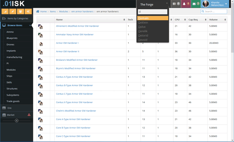Select Domain in the region list
The height and width of the screenshot is (142, 234).
(x=153, y=18)
